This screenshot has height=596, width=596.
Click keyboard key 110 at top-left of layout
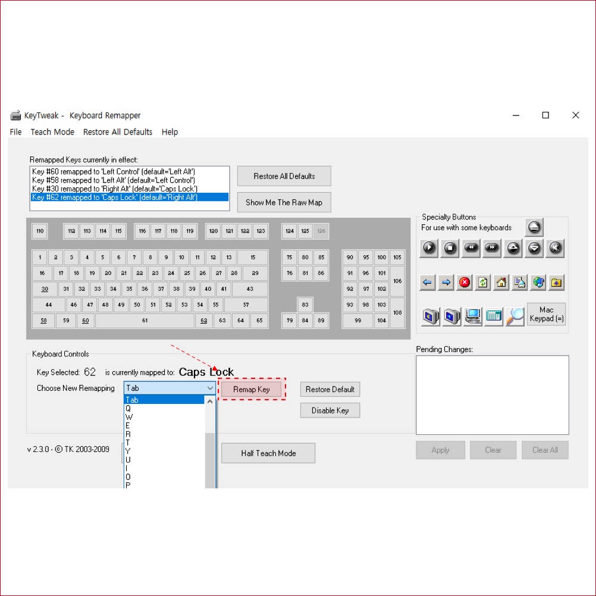tap(40, 231)
